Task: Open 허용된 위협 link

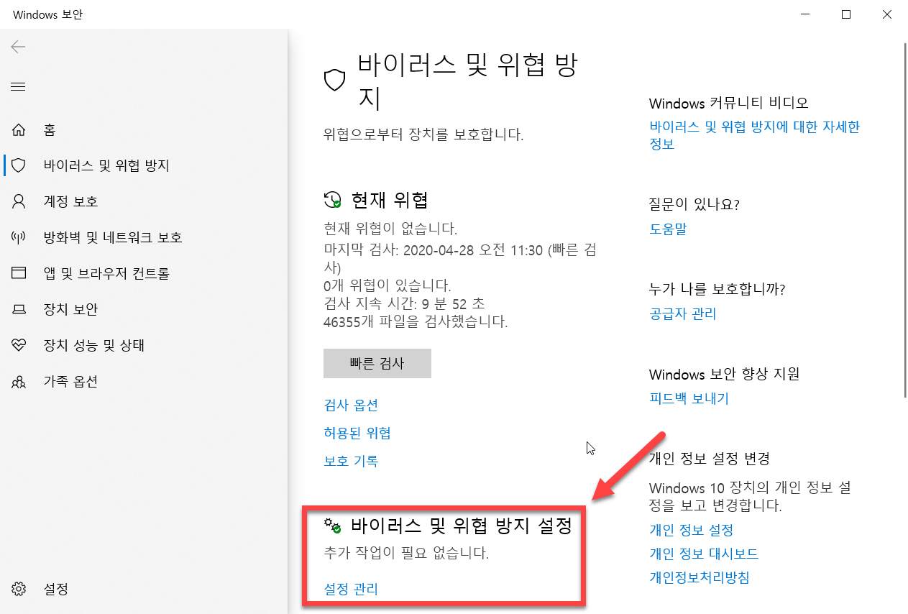Action: [357, 433]
